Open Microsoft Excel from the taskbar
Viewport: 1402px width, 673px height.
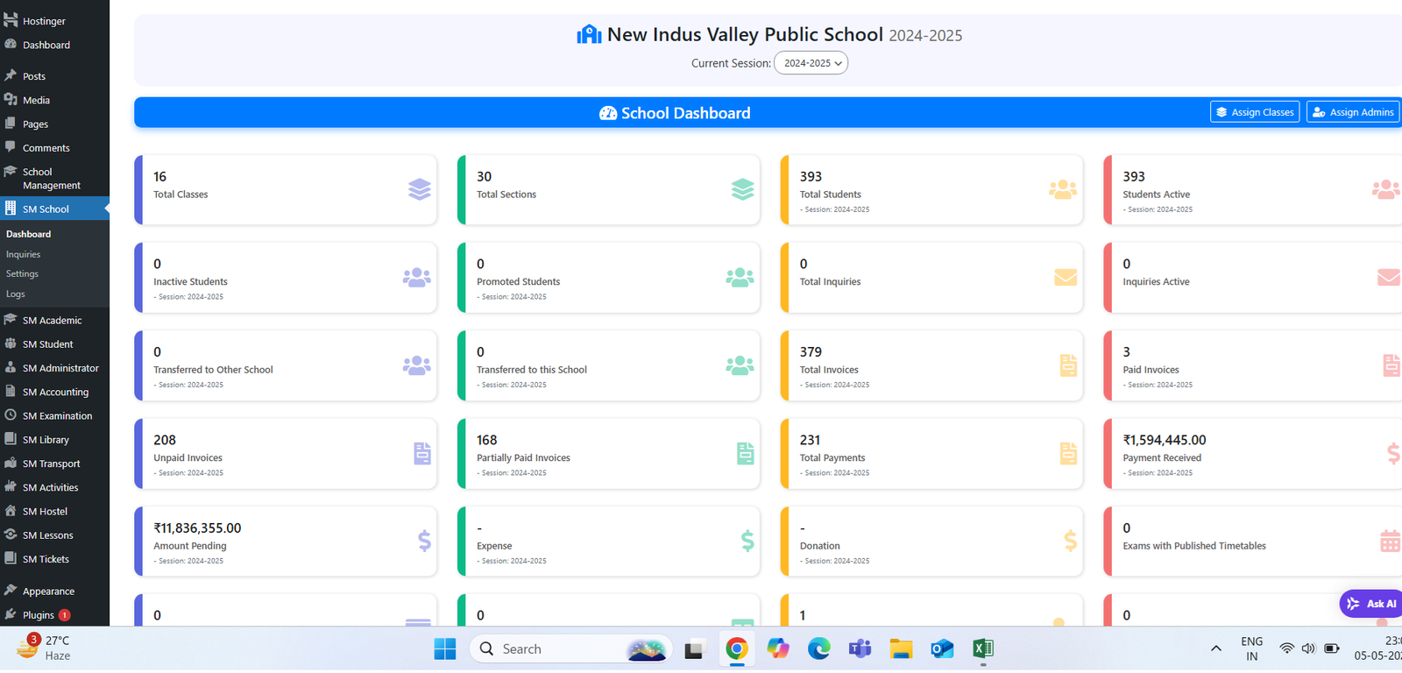(983, 648)
